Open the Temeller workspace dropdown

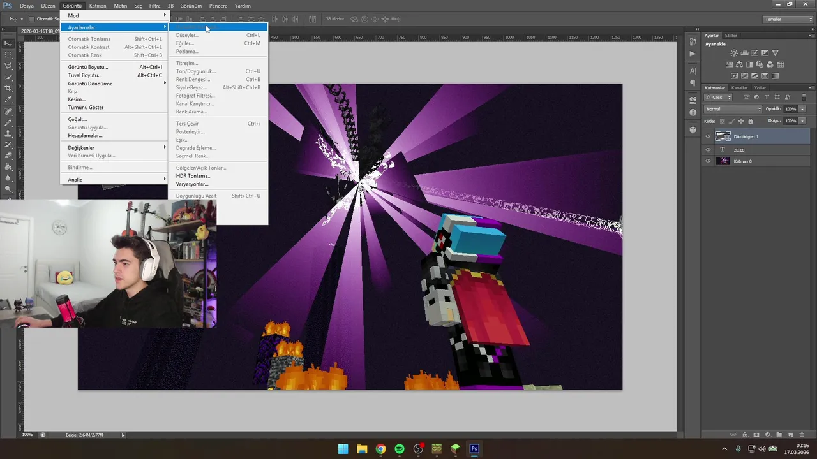click(x=789, y=19)
